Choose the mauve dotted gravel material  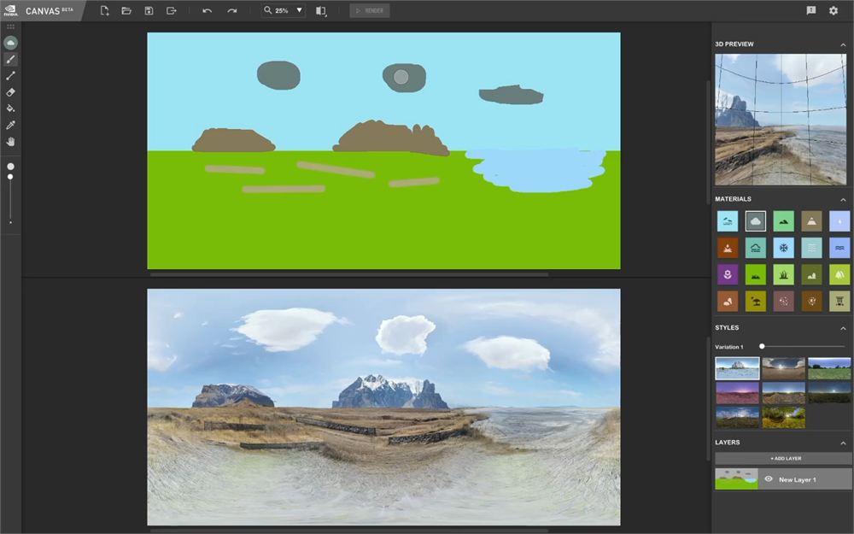point(783,302)
